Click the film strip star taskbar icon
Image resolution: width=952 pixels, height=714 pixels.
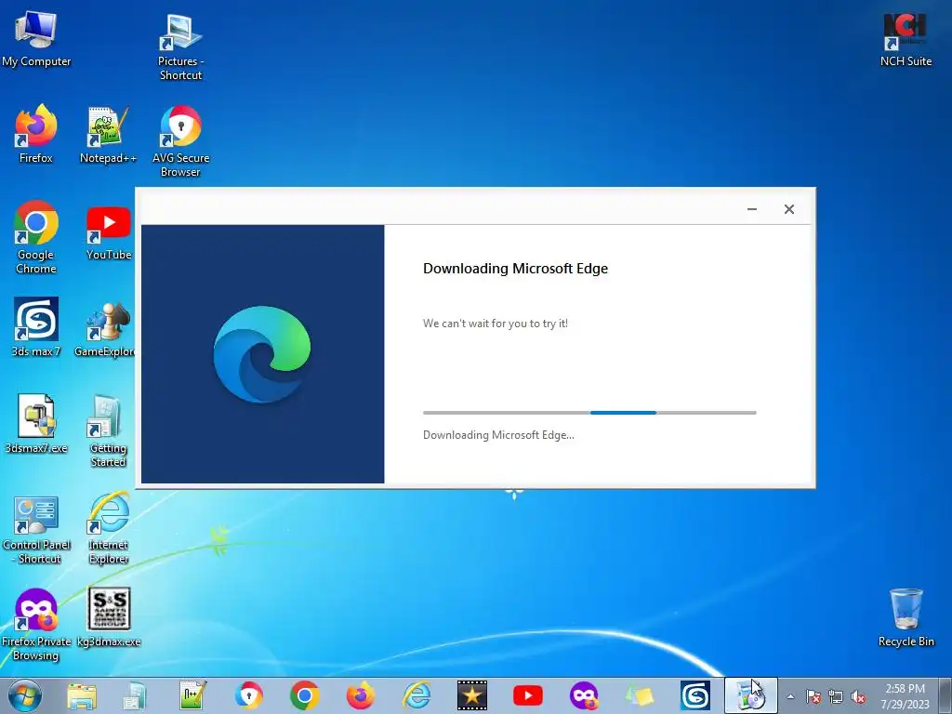coord(472,695)
